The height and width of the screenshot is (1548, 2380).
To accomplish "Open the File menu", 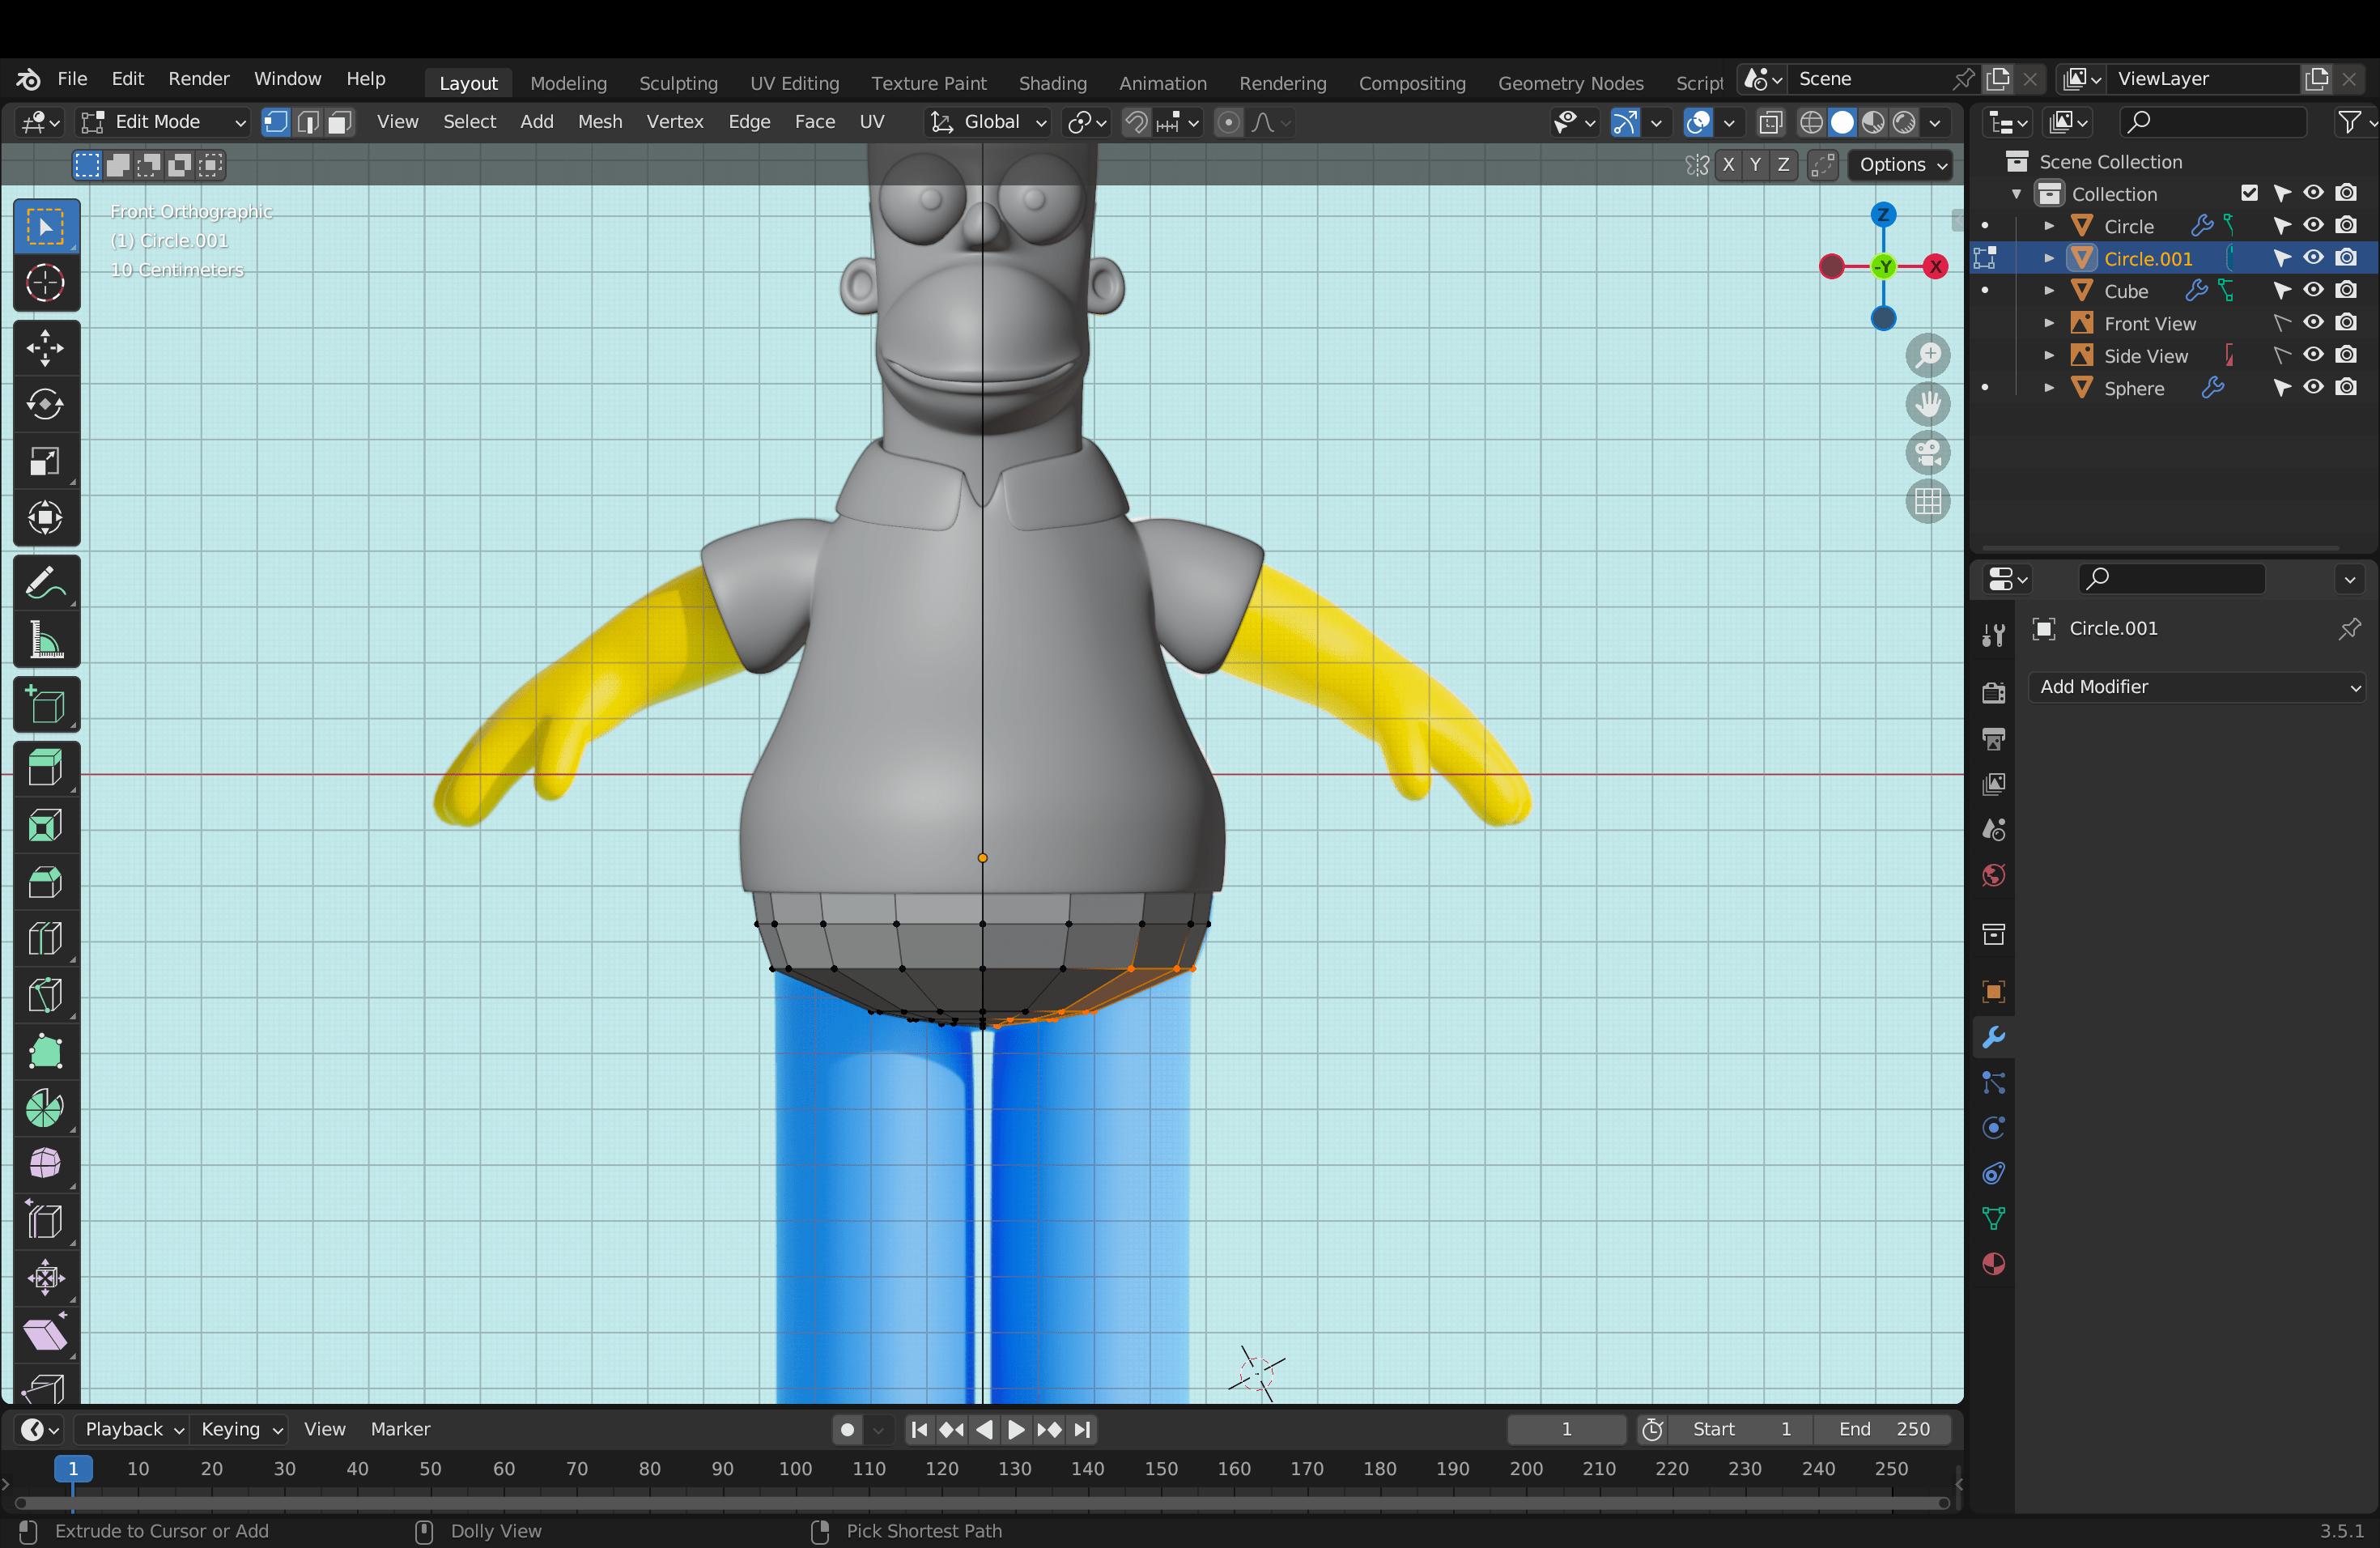I will pyautogui.click(x=72, y=79).
